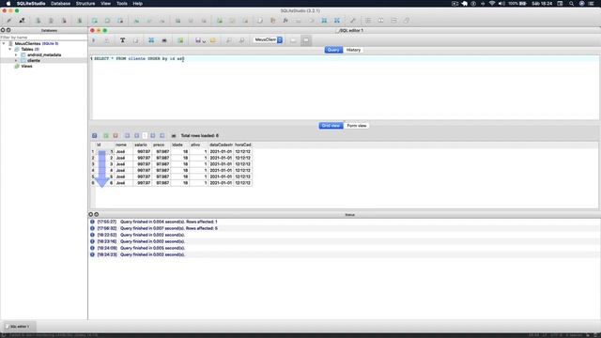Click the ativo column header
601x338 pixels.
198,145
